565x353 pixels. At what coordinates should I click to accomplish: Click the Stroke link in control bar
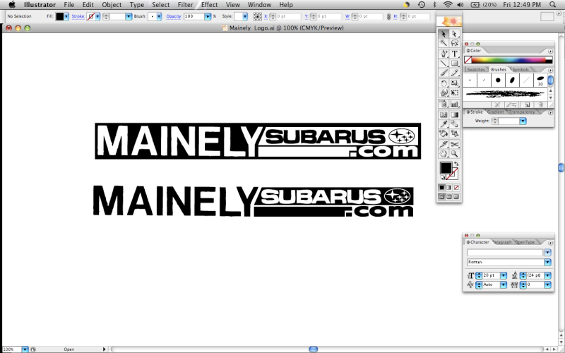coord(78,16)
